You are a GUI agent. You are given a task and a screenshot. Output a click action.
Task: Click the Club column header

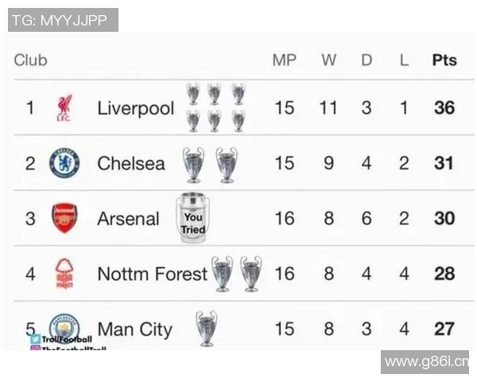click(30, 60)
